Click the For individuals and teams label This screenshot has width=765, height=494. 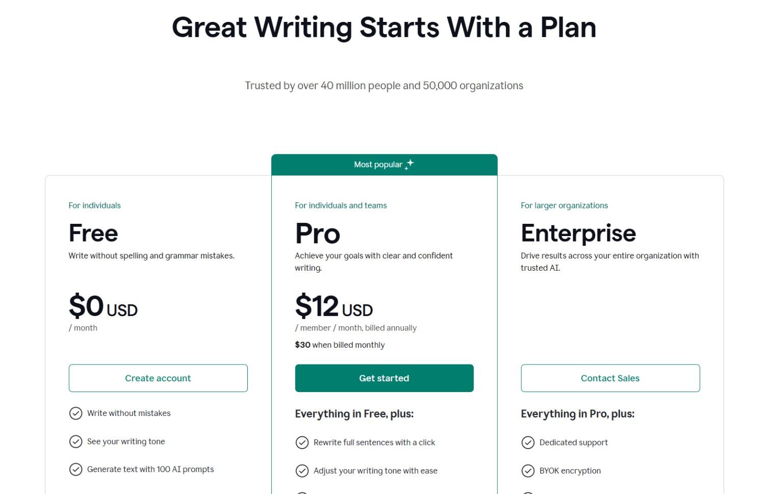[x=341, y=205]
